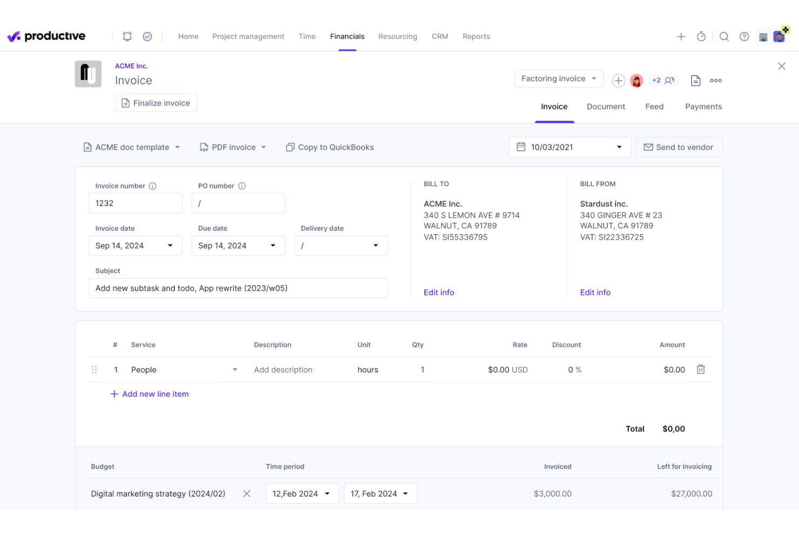Add a subscriber with the dashed plus icon
This screenshot has width=799, height=533.
(619, 80)
